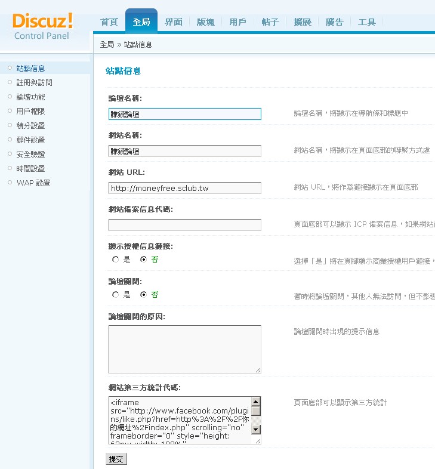The height and width of the screenshot is (469, 435).
Task: Open WAP 設置 in sidebar
Action: tap(33, 183)
